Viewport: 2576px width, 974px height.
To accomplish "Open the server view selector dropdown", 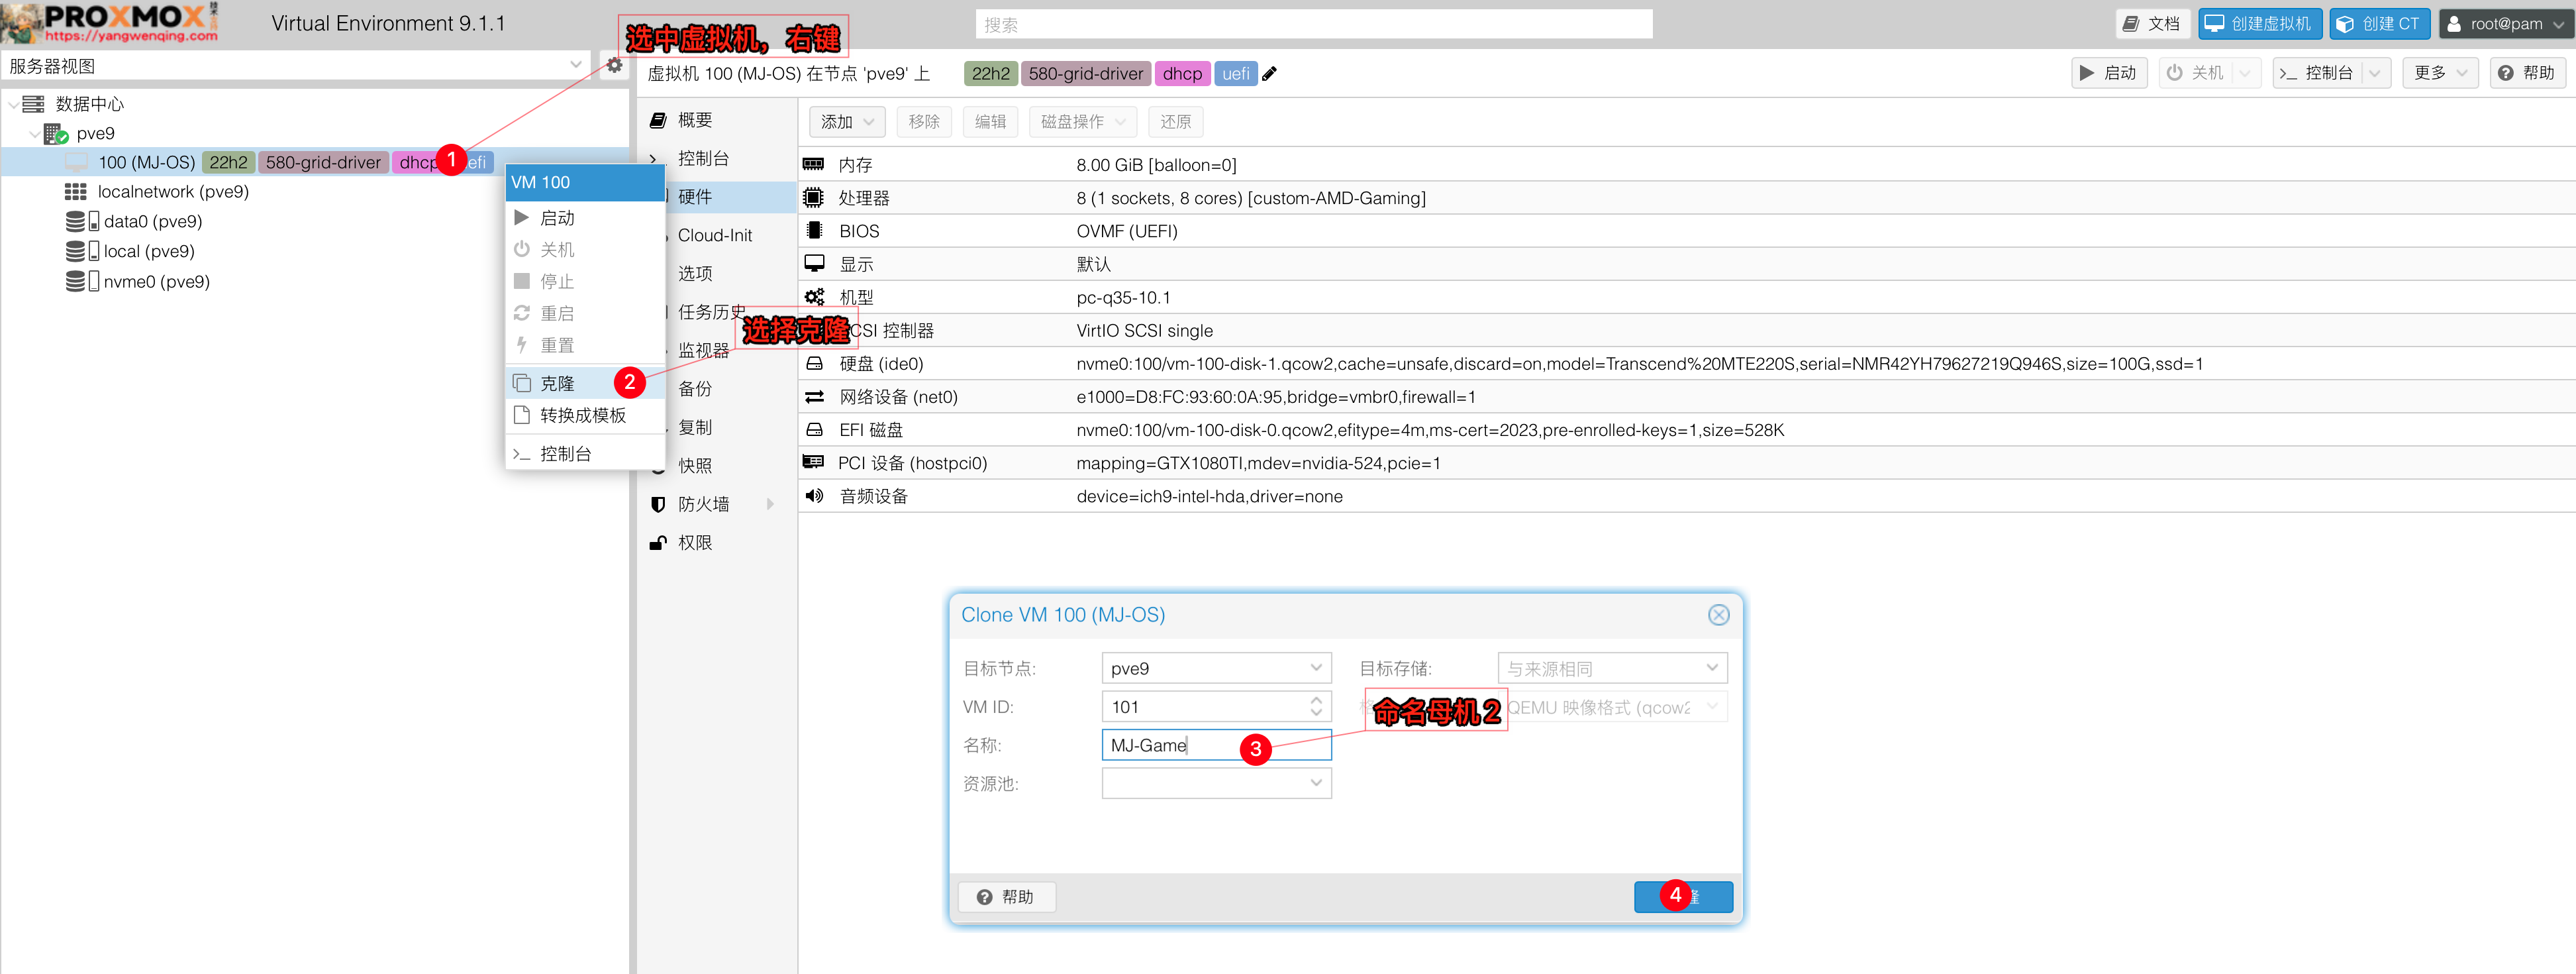I will pos(576,66).
